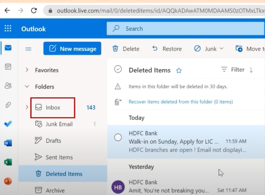Click the padlock site info icon
The image size is (265, 195).
50,11
